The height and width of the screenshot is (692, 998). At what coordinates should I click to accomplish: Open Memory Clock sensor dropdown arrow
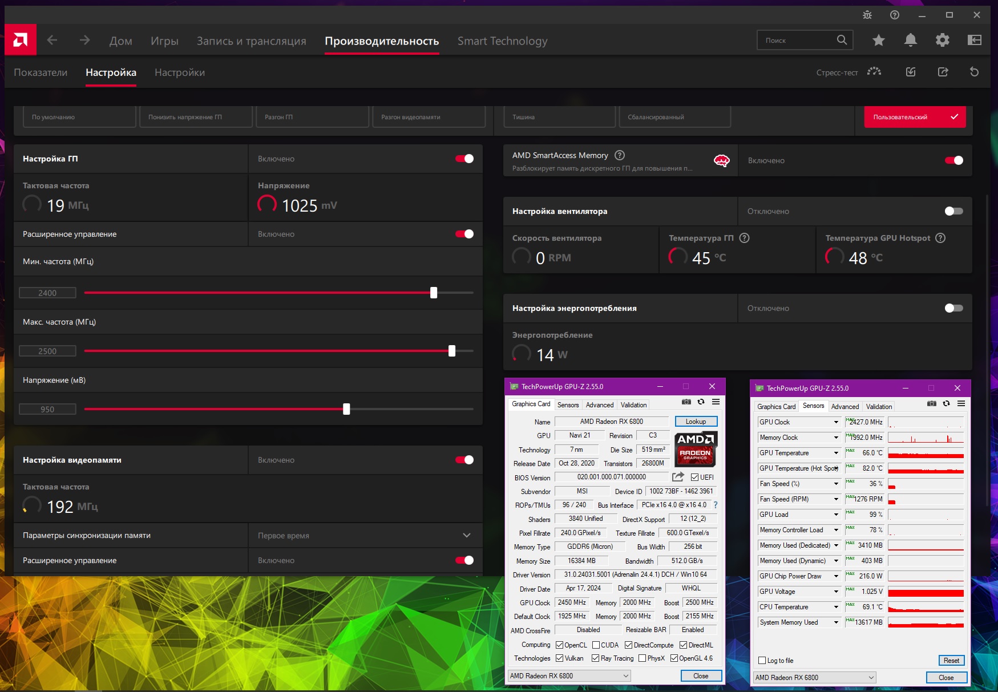point(836,438)
